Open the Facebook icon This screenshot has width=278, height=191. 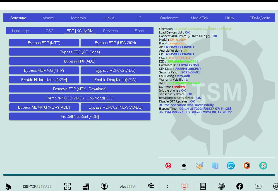point(240,186)
